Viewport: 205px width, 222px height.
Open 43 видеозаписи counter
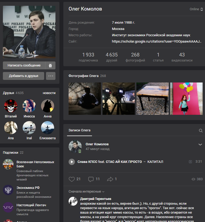pyautogui.click(x=182, y=57)
